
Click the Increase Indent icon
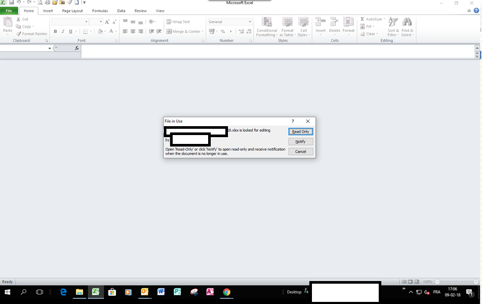coord(159,31)
